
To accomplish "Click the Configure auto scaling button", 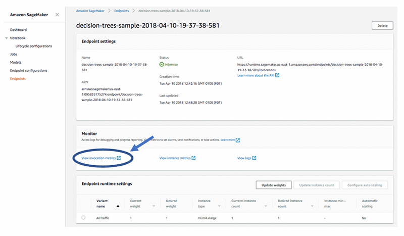I will point(365,185).
